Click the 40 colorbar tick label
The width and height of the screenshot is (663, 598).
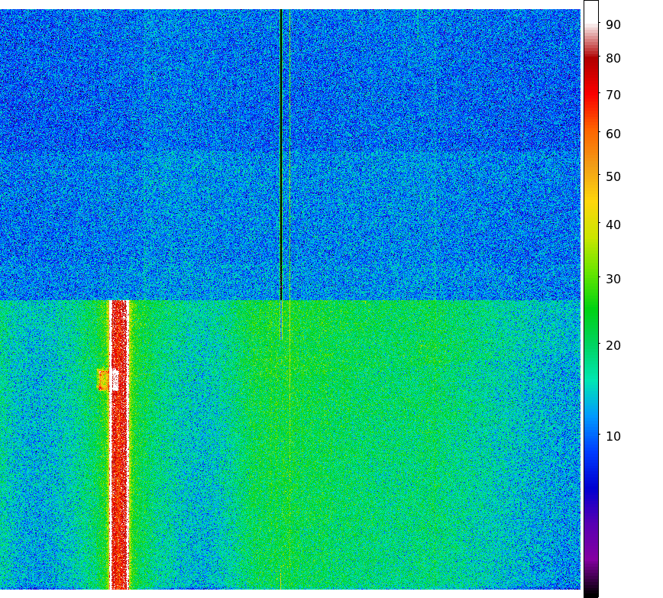[613, 225]
